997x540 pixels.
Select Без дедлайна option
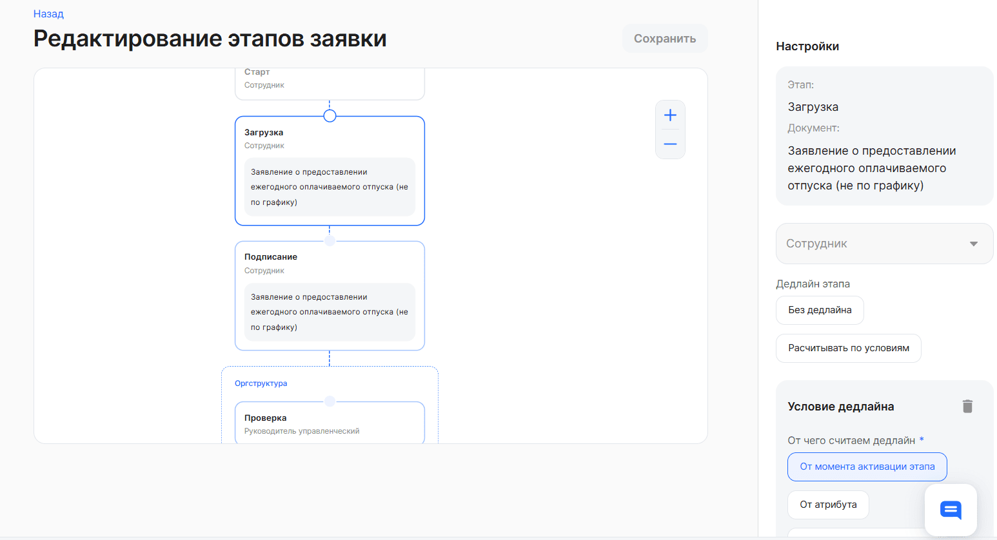(820, 310)
